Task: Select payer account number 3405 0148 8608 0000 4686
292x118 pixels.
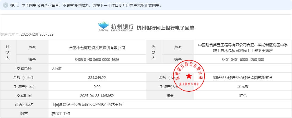Action: (x=97, y=60)
